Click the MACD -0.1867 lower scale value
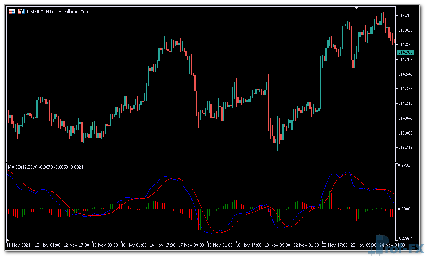Image resolution: width=425 pixels, height=256 pixels. click(x=405, y=239)
